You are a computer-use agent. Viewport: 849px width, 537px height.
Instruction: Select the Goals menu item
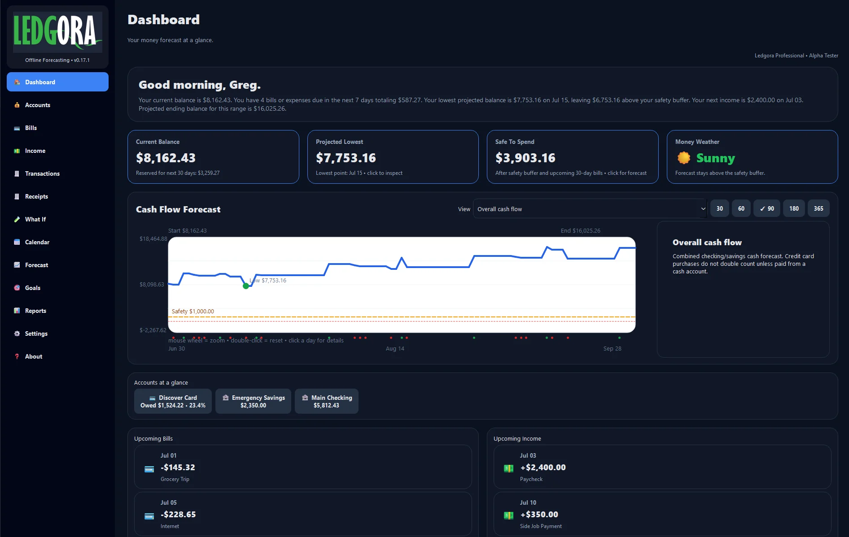click(57, 288)
